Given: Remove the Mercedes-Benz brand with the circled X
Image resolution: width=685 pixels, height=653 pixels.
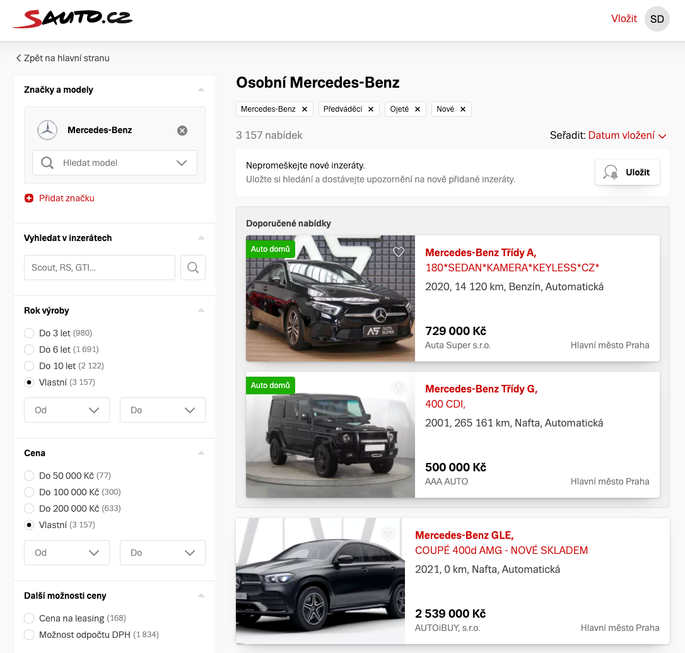Looking at the screenshot, I should [x=182, y=130].
